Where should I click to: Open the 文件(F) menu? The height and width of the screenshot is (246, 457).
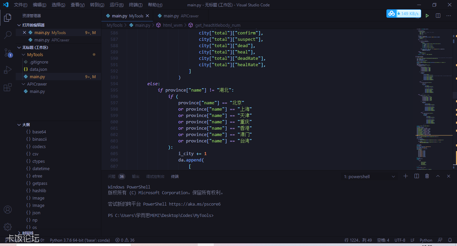pos(21,5)
